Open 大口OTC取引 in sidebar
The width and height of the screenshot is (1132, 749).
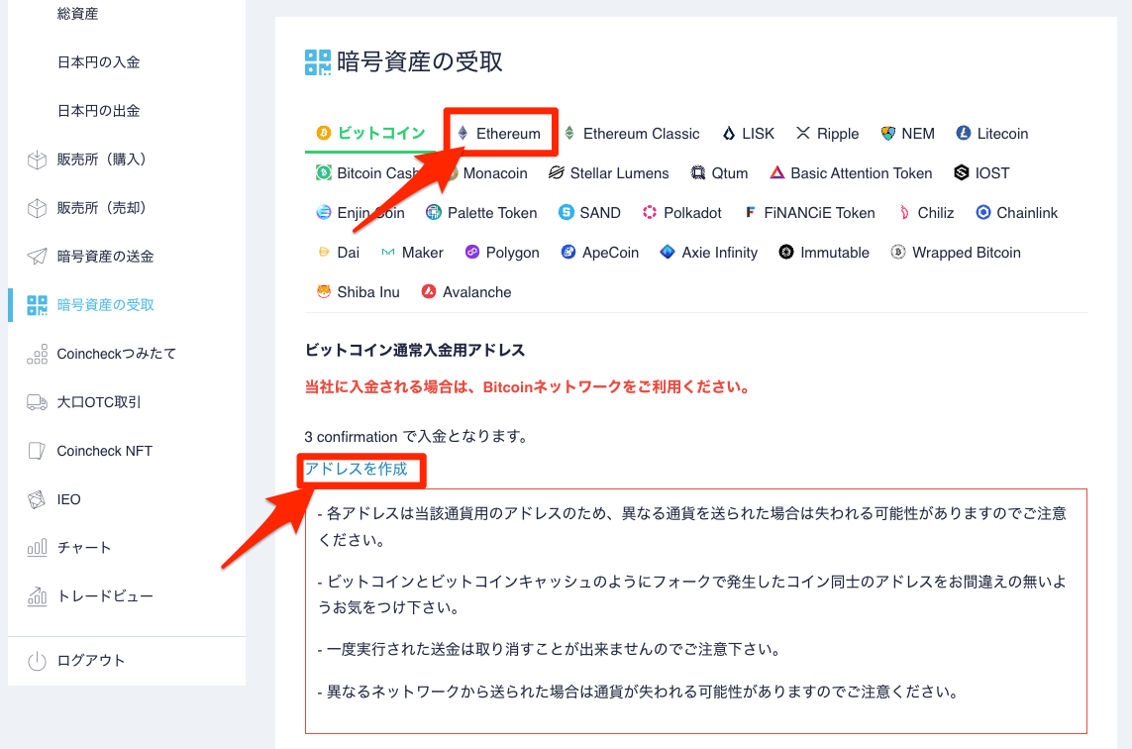point(99,402)
